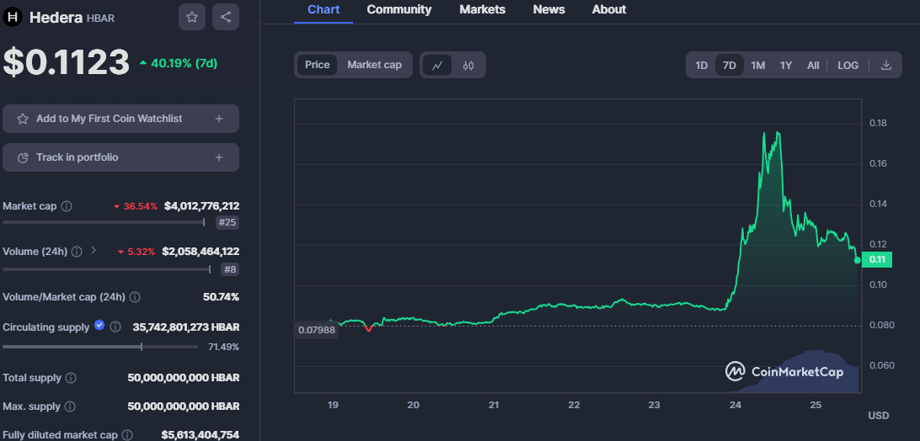The height and width of the screenshot is (441, 920).
Task: Set chart range to 7D
Action: click(x=730, y=65)
